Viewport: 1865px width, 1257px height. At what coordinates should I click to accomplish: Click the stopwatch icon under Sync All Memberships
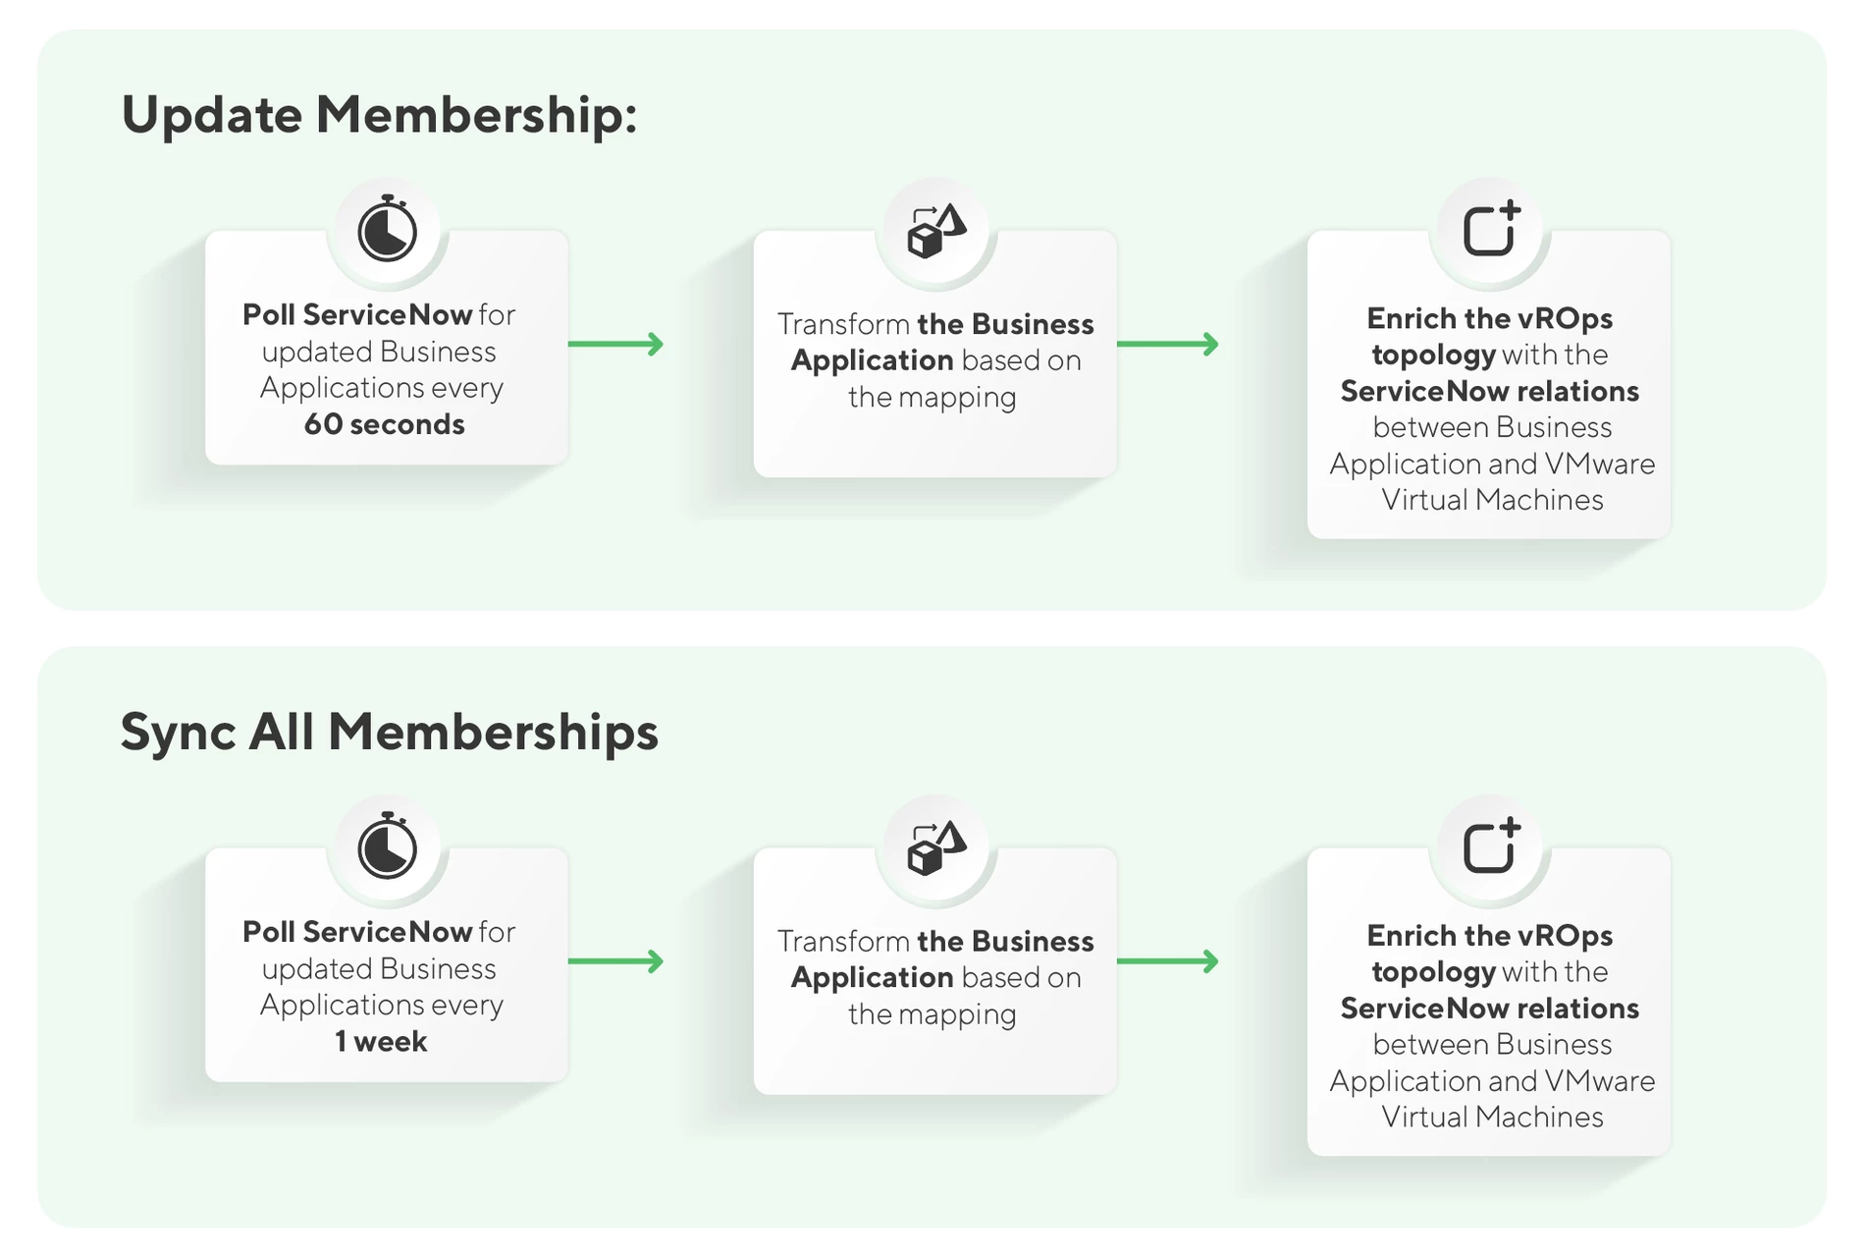point(387,847)
